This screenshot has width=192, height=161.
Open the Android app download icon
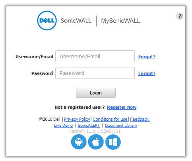point(79,142)
